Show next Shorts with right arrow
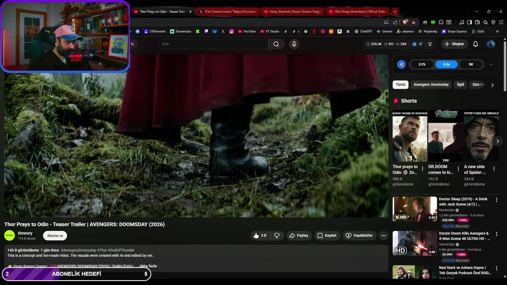This screenshot has height=285, width=507. coord(497,141)
